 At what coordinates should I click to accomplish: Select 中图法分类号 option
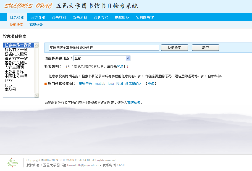pyautogui.click(x=19, y=76)
